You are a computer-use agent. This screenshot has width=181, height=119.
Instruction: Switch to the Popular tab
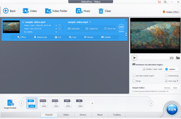coord(49,115)
